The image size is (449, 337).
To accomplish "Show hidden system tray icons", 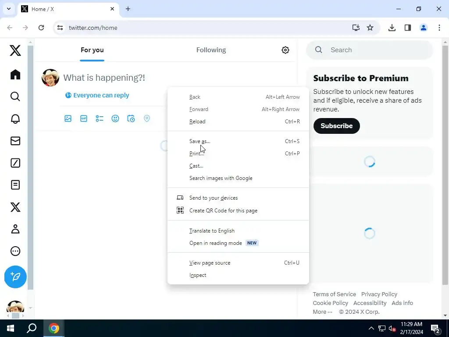I will pyautogui.click(x=371, y=328).
